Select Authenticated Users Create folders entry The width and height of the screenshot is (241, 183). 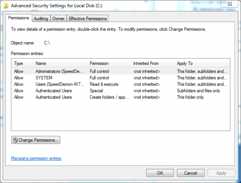click(120, 97)
